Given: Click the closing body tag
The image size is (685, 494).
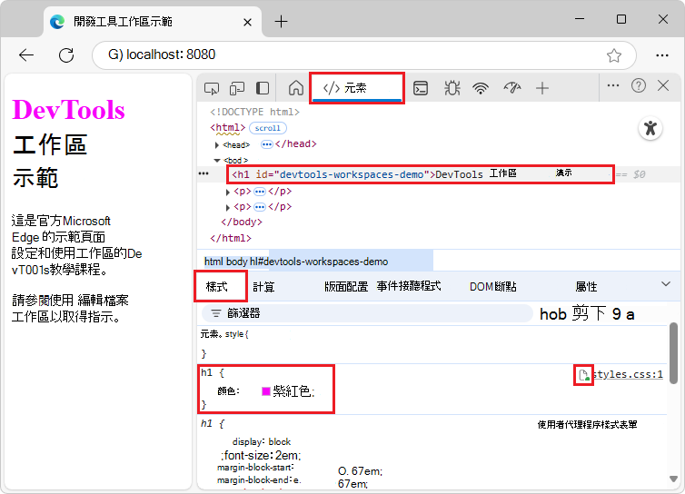Looking at the screenshot, I should coord(242,222).
